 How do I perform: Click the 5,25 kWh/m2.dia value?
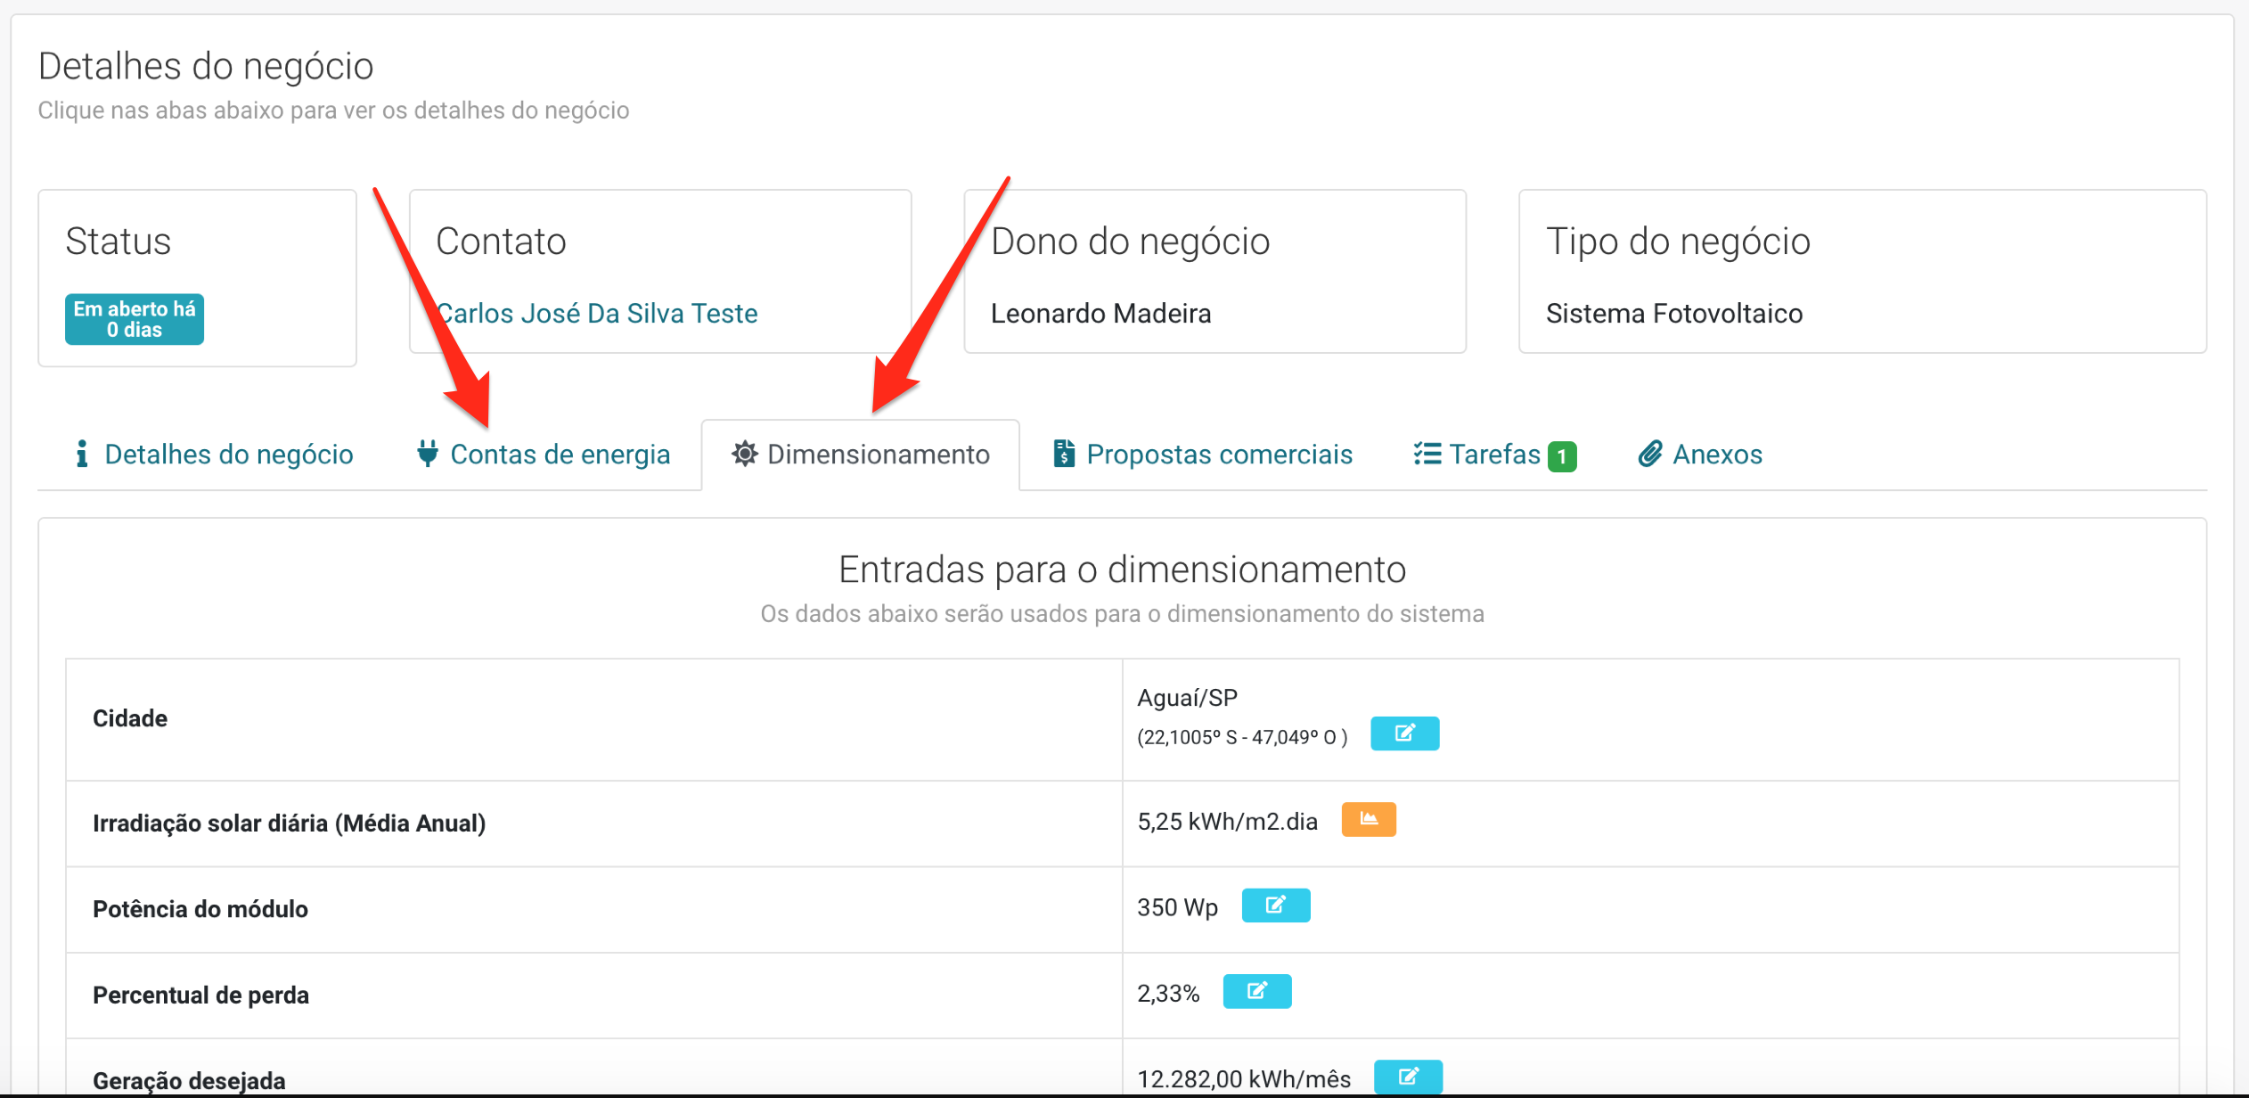click(1227, 821)
